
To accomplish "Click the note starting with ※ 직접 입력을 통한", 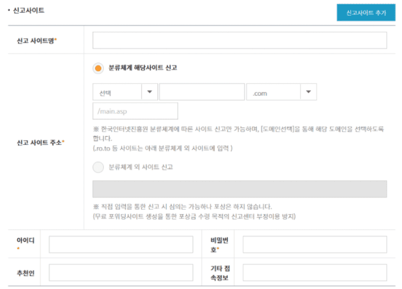I will coord(182,207).
